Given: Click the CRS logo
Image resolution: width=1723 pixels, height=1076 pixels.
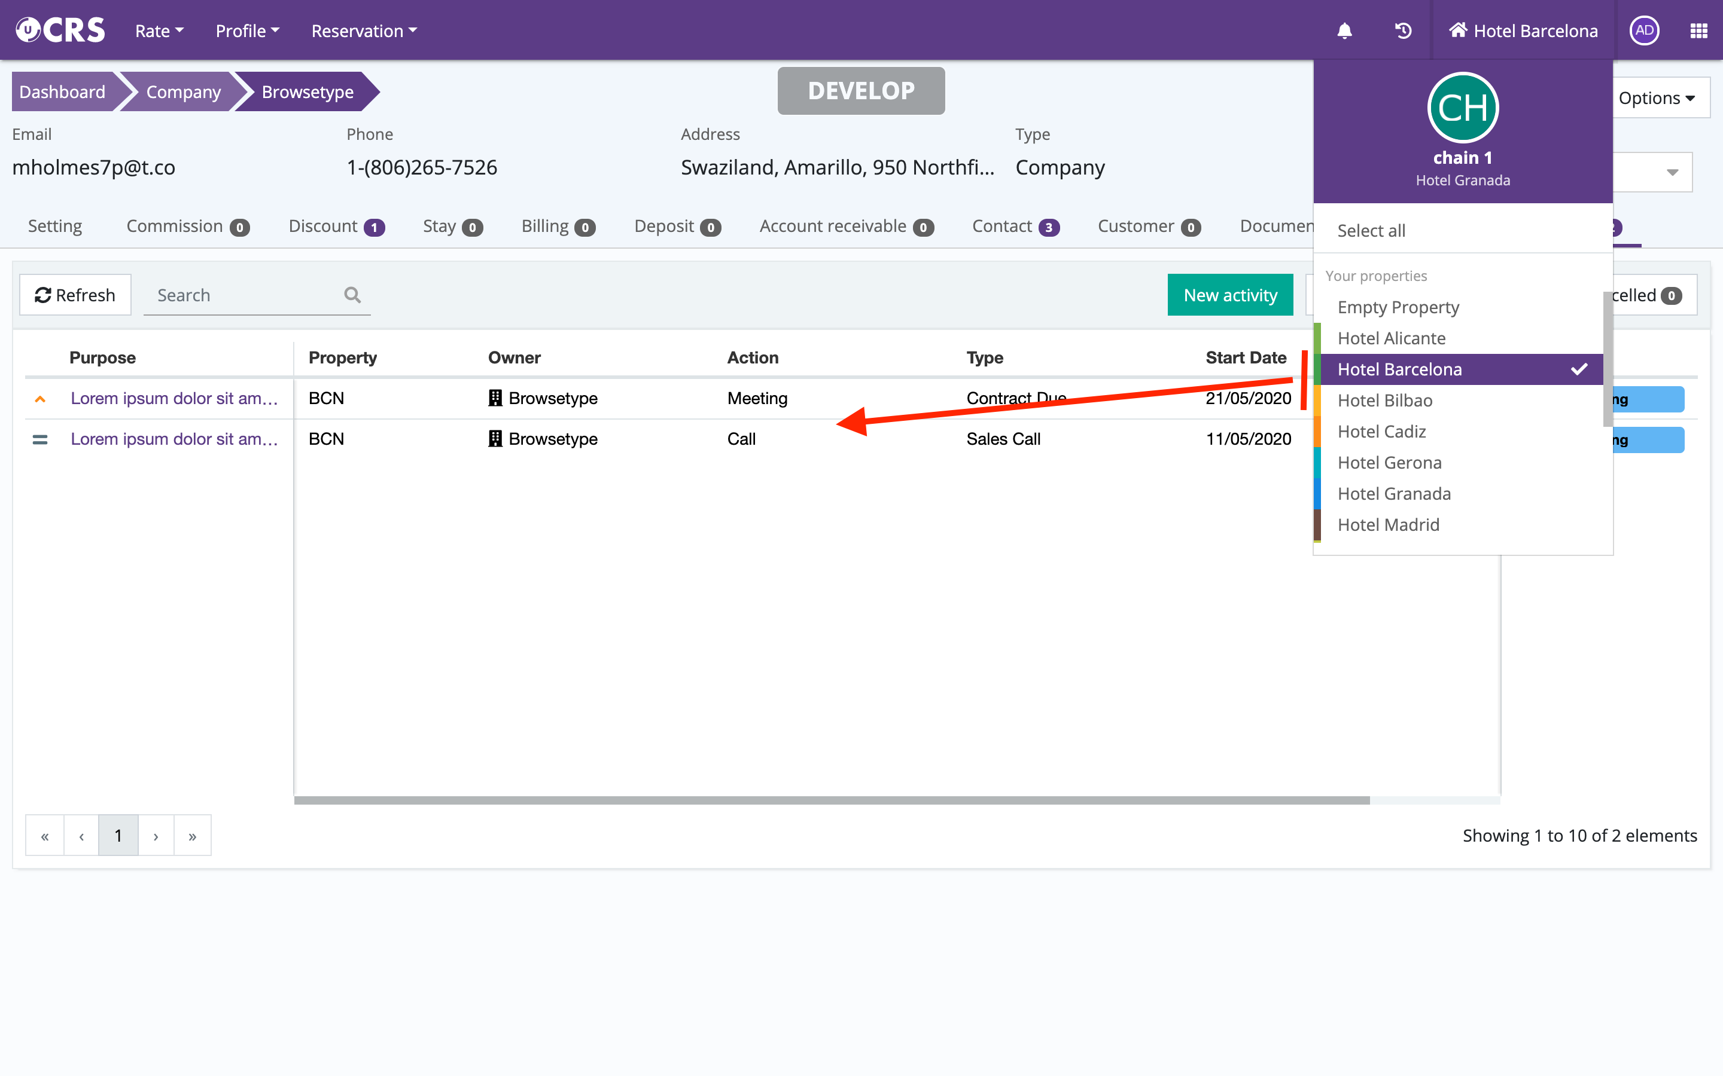Looking at the screenshot, I should click(60, 30).
